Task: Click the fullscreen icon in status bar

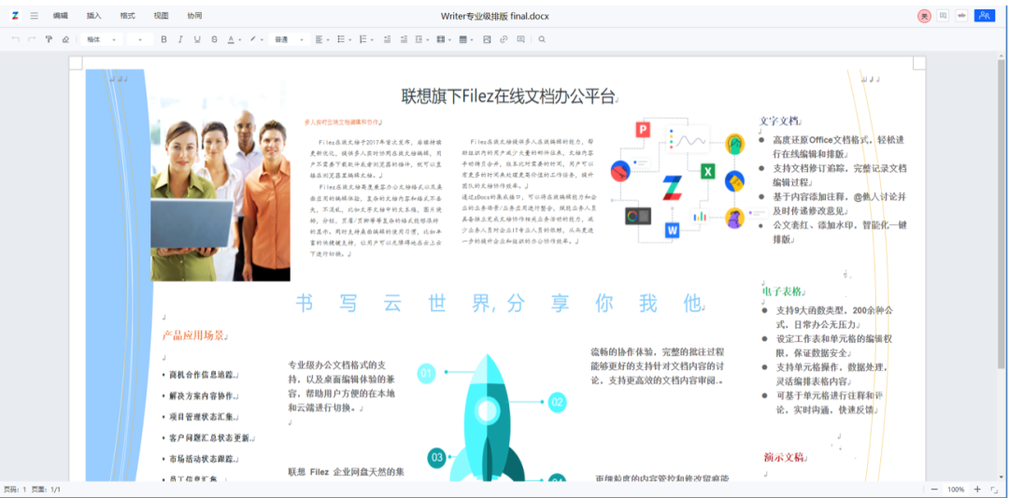Action: [993, 491]
